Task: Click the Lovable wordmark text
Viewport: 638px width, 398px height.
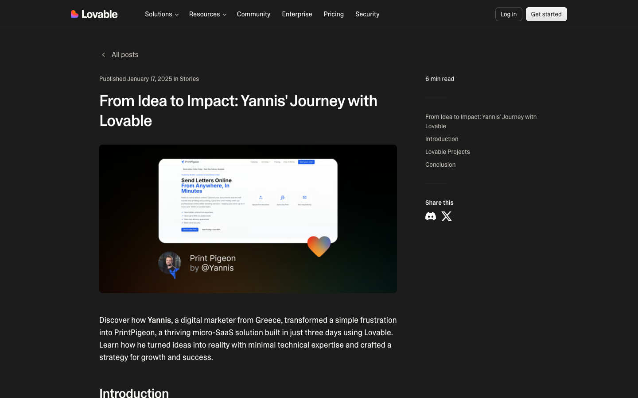Action: coord(100,14)
